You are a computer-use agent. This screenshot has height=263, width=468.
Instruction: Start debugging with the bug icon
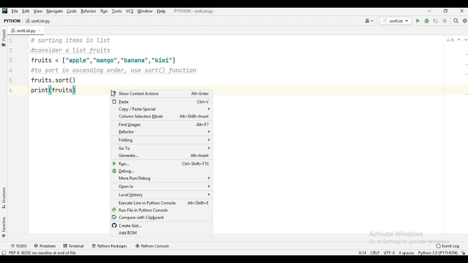(427, 21)
